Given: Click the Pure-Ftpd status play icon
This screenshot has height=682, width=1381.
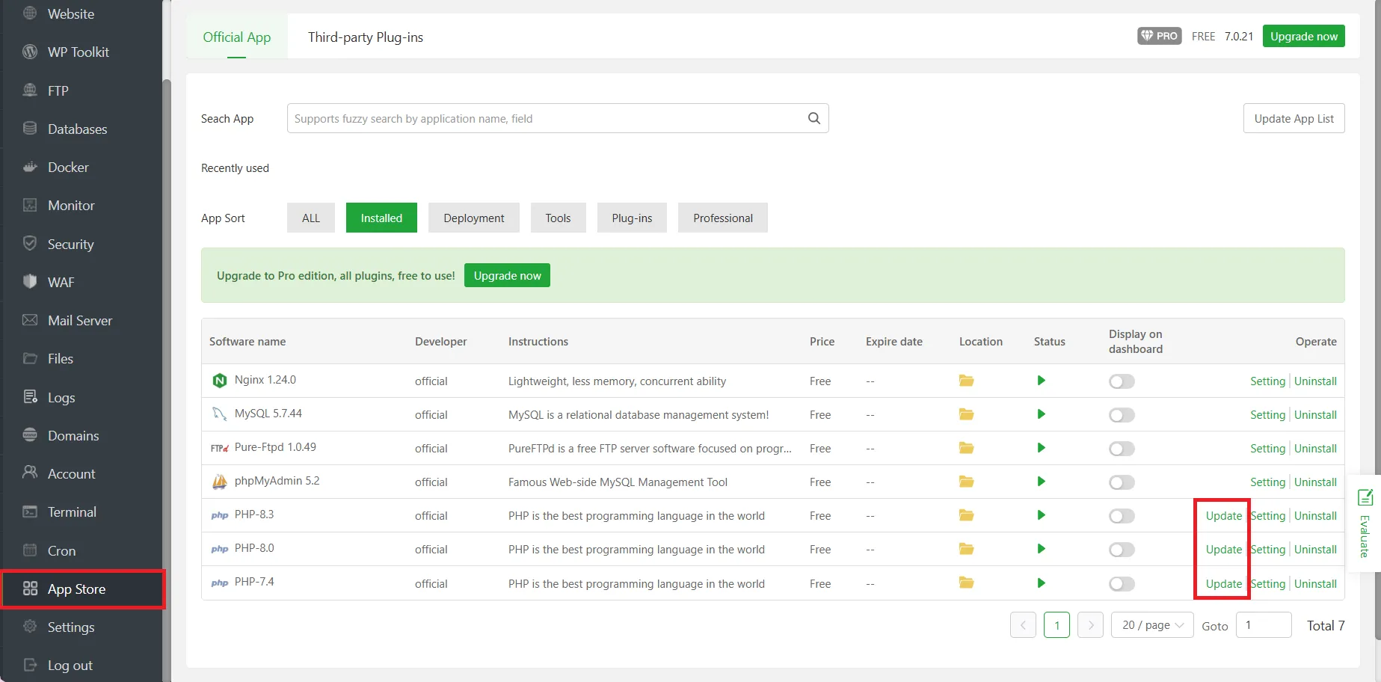Looking at the screenshot, I should point(1041,448).
